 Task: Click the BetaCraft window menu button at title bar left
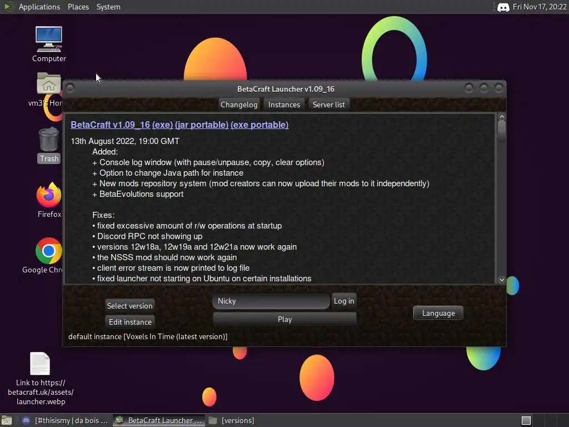tap(71, 88)
